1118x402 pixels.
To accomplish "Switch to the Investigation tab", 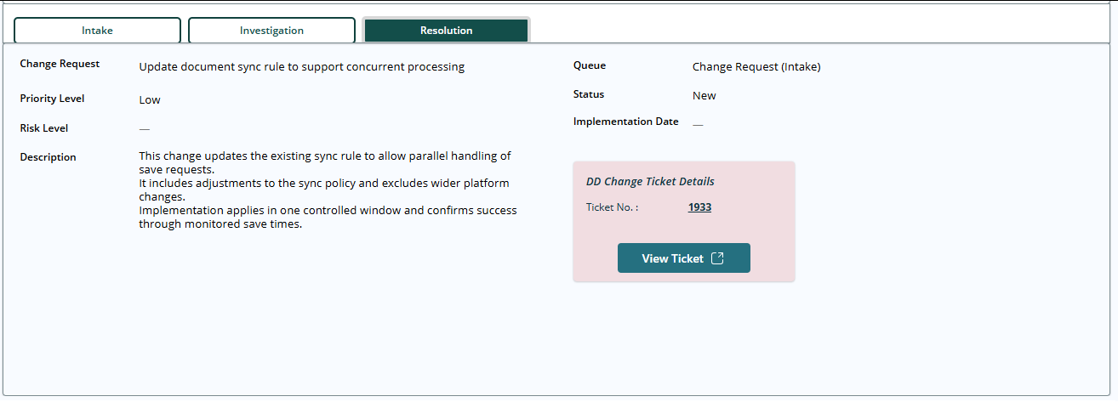I will tap(271, 31).
